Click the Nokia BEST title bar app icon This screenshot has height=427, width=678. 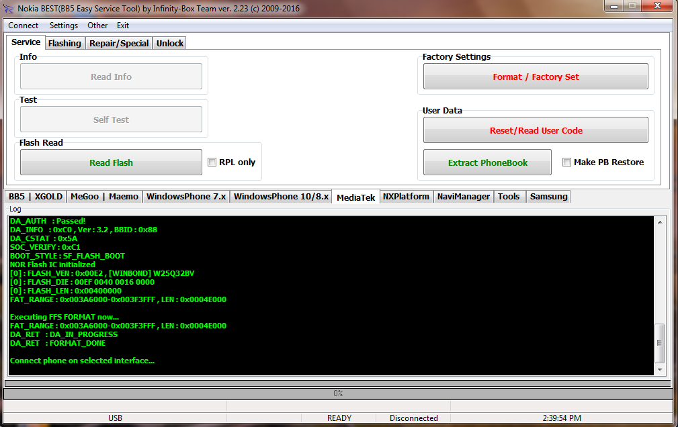coord(8,8)
